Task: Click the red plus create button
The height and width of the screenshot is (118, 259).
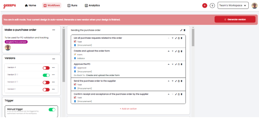Action: click(x=204, y=6)
